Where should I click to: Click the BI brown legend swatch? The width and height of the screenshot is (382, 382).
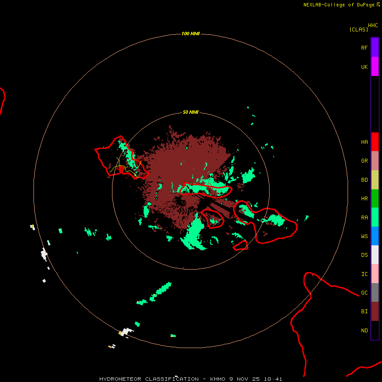click(x=375, y=312)
